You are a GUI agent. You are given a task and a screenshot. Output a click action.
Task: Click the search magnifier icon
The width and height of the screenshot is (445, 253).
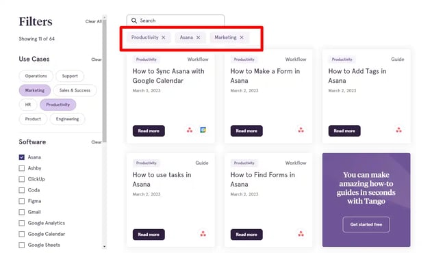pos(134,21)
